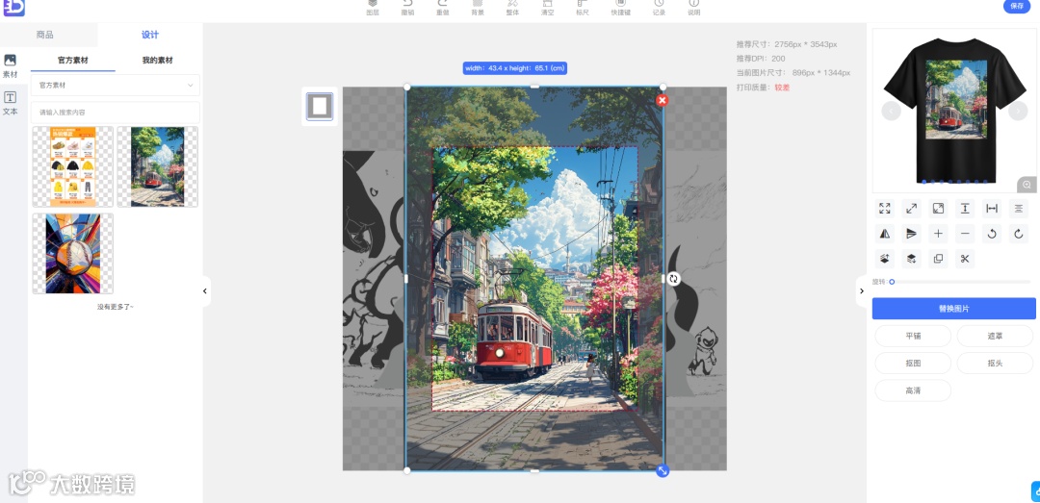Zoom the t-shirt preview with magnifier icon

1027,185
